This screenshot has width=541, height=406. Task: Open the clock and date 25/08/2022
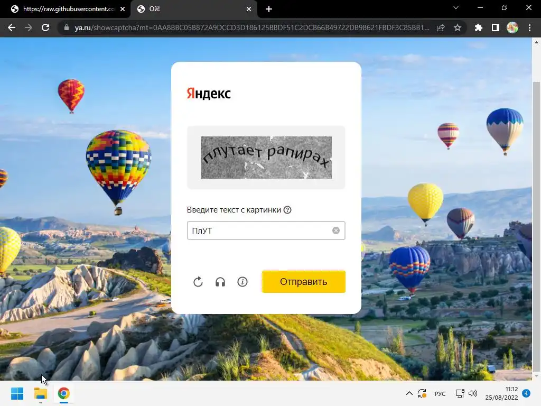click(x=502, y=393)
